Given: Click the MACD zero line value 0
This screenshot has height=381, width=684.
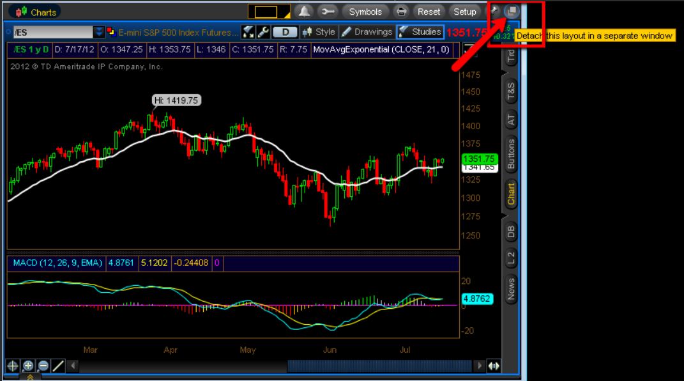Looking at the screenshot, I should (x=217, y=263).
